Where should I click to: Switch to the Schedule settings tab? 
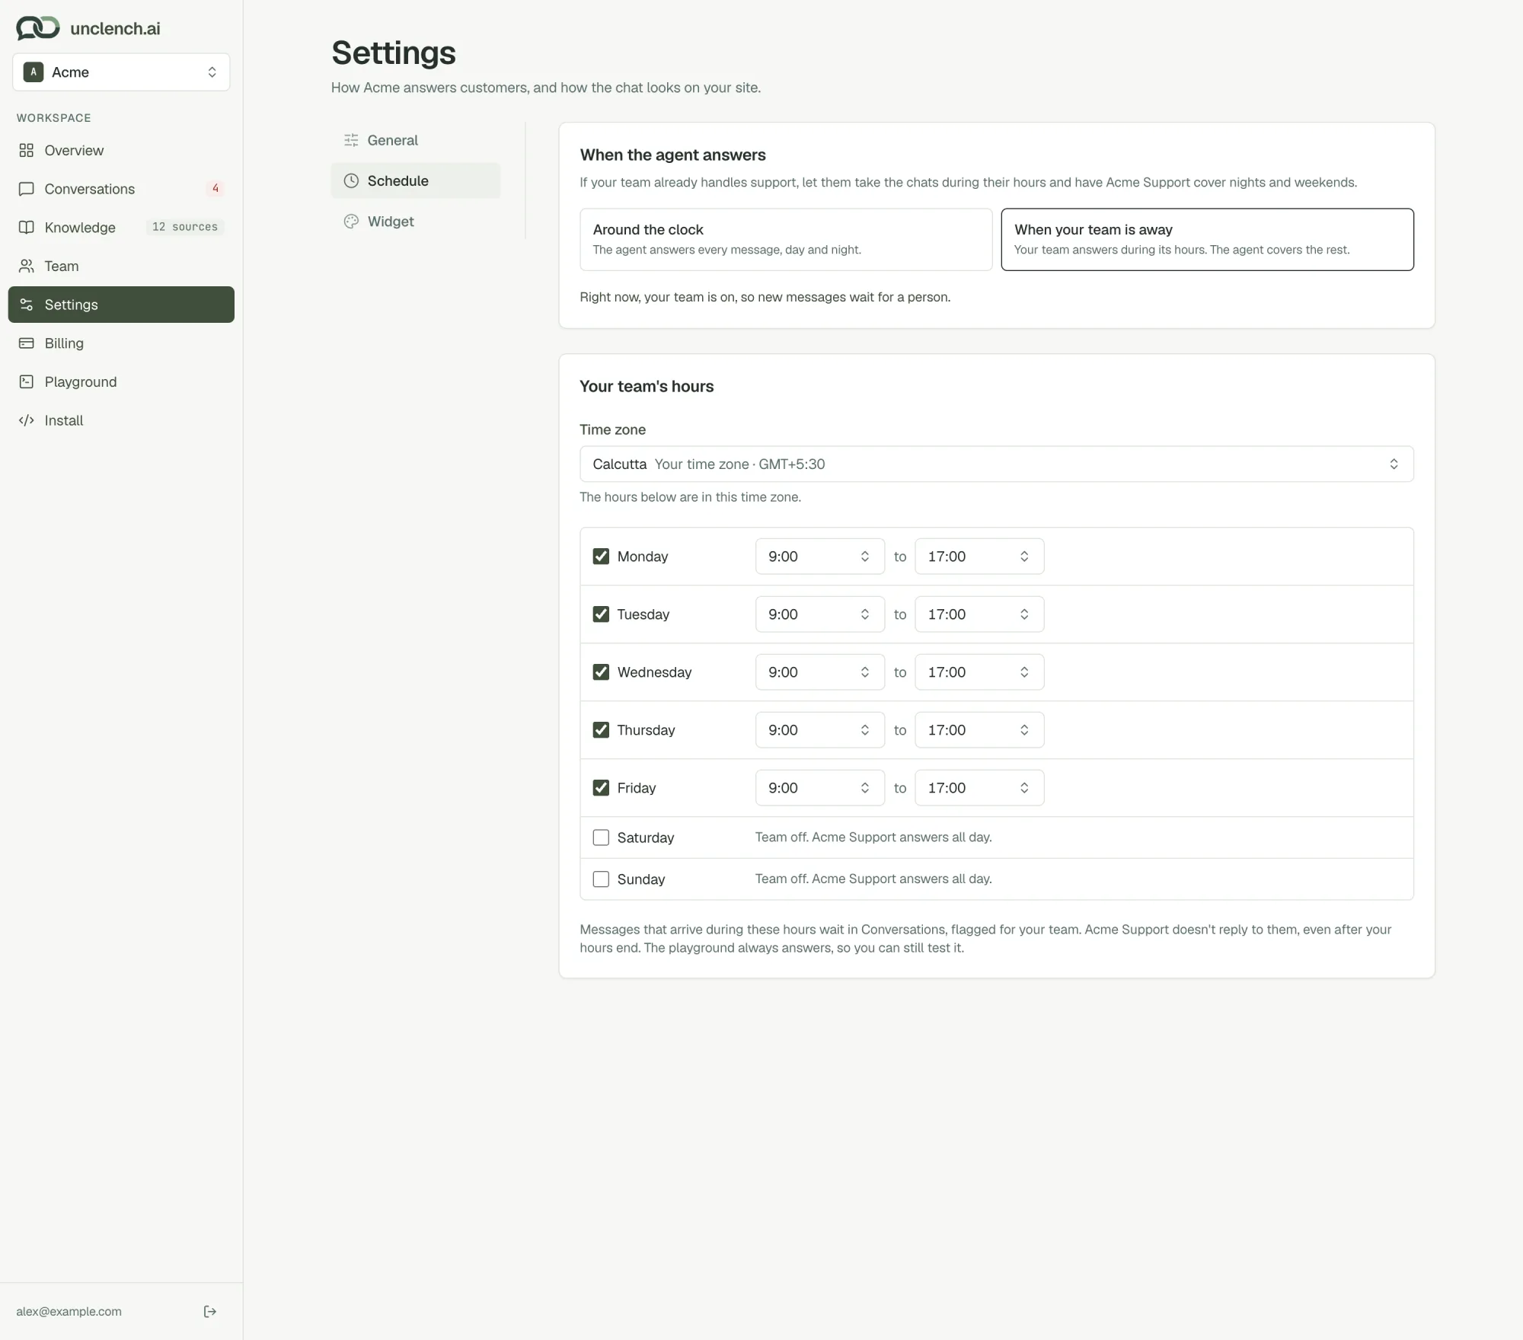pyautogui.click(x=416, y=180)
